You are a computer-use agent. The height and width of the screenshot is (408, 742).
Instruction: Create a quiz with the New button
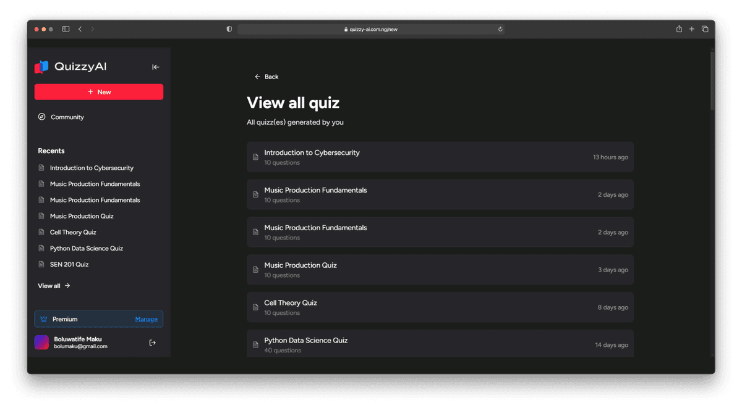click(x=99, y=91)
